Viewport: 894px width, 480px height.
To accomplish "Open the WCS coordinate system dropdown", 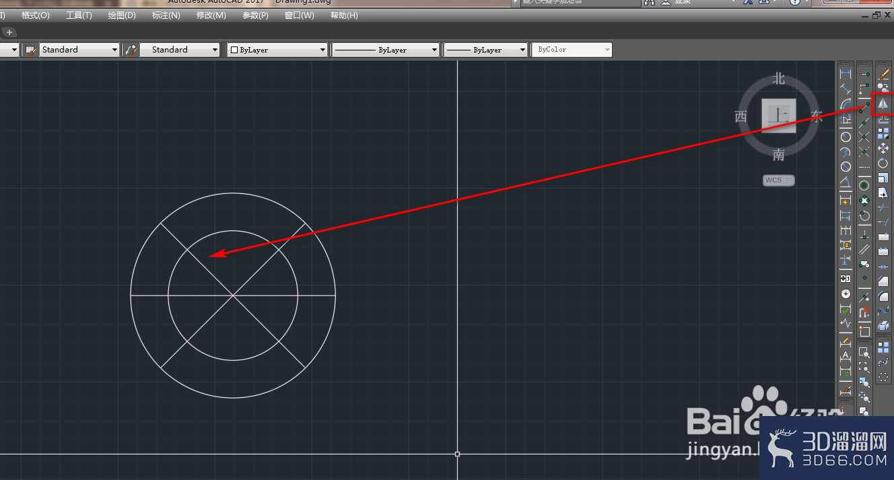I will click(x=779, y=180).
